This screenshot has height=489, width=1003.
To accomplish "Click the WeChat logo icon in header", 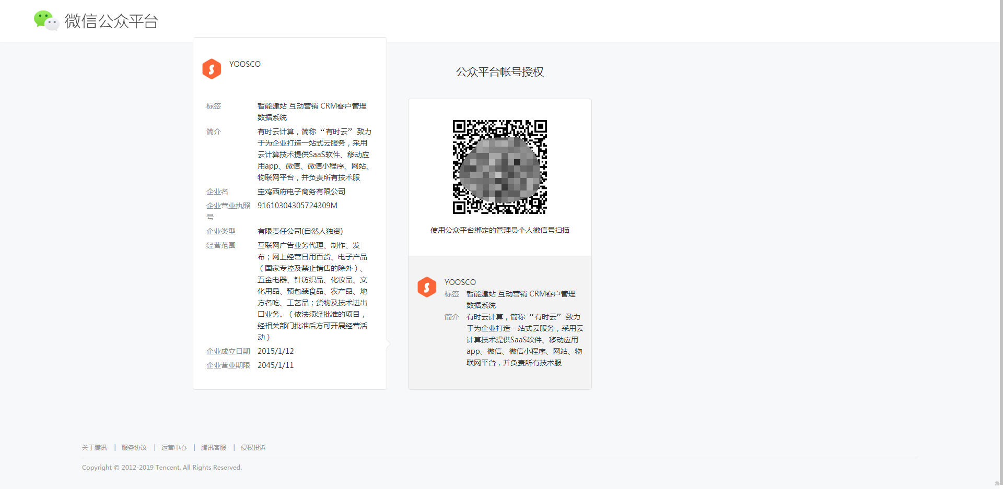I will 46,21.
